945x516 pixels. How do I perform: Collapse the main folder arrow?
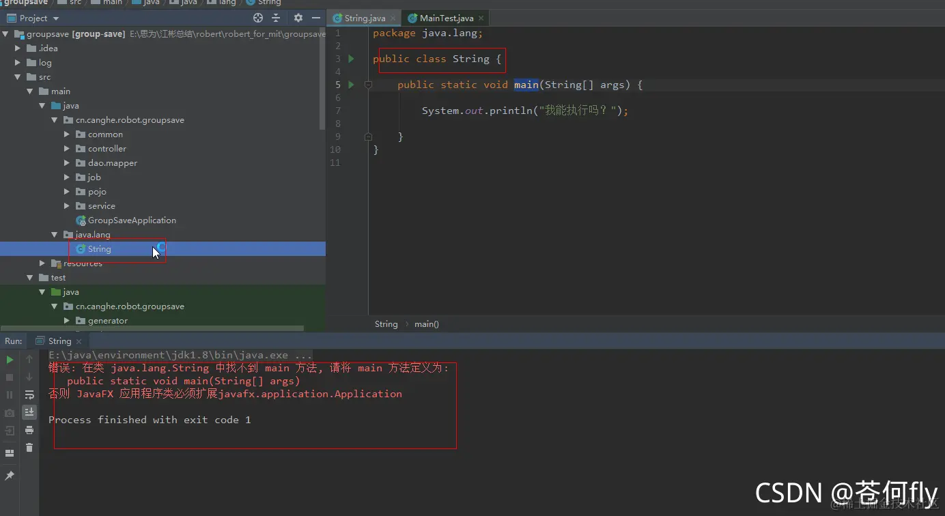(30, 91)
